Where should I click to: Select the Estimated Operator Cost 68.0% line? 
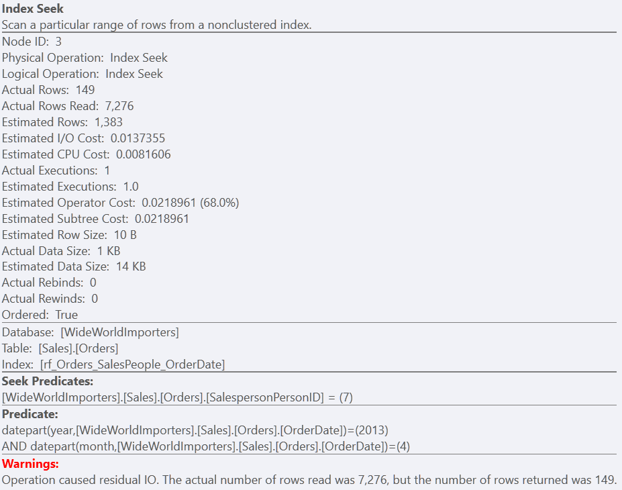pyautogui.click(x=120, y=203)
